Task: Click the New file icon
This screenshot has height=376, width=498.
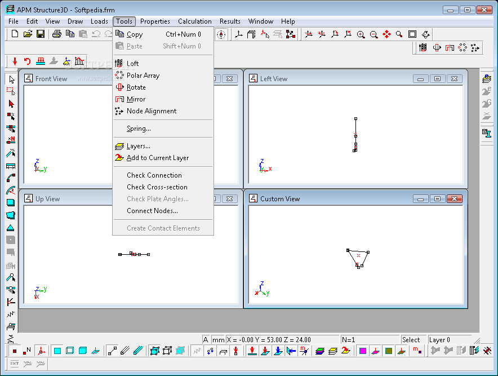Action: [x=15, y=34]
